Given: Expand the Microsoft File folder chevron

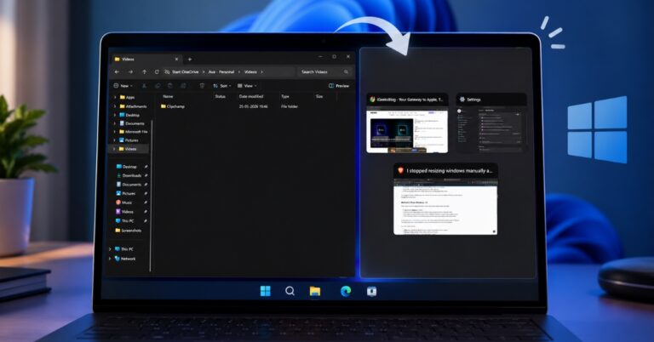Looking at the screenshot, I should tap(115, 132).
